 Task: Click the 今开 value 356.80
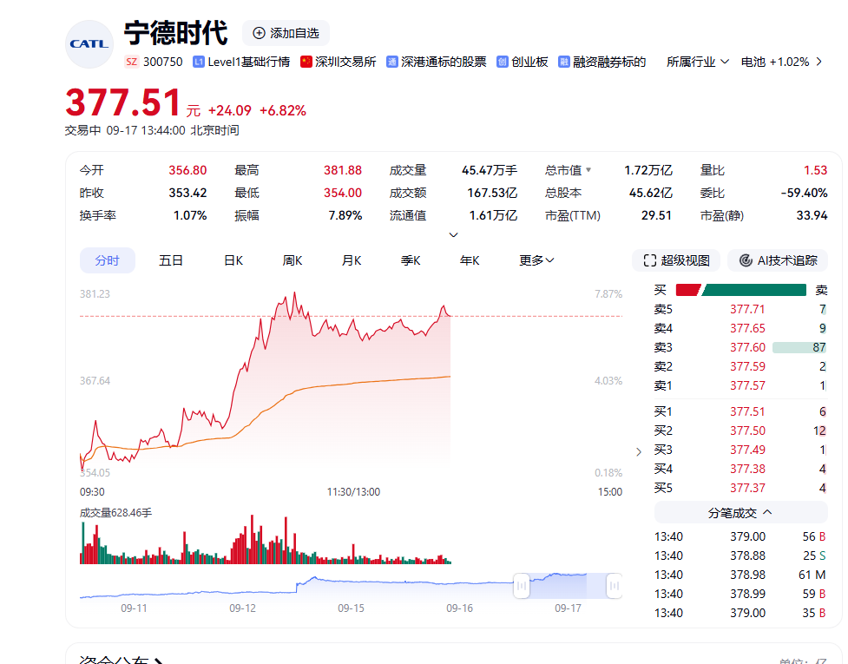click(187, 170)
